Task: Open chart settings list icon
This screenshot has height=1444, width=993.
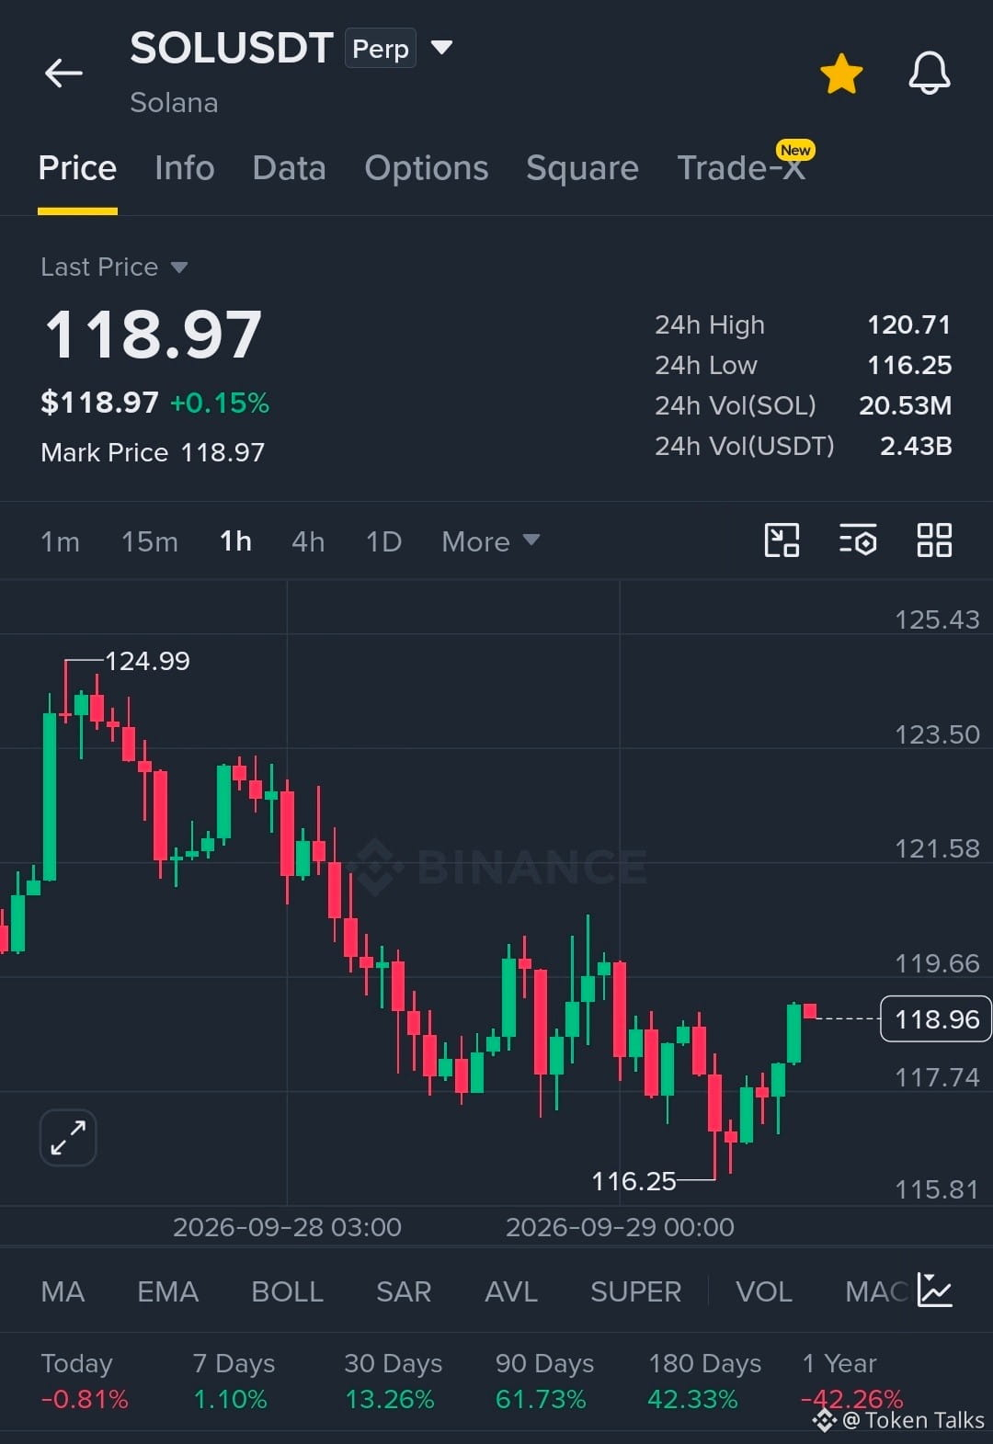Action: coord(858,540)
